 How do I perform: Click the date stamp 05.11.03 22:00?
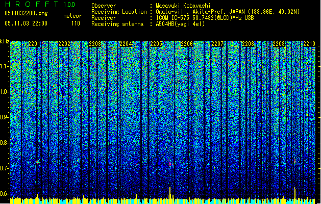pos(26,23)
